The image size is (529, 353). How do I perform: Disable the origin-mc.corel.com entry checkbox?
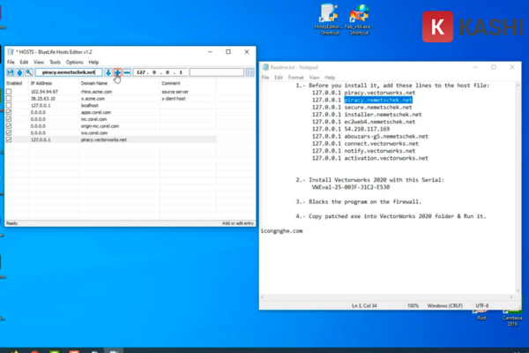(9, 126)
